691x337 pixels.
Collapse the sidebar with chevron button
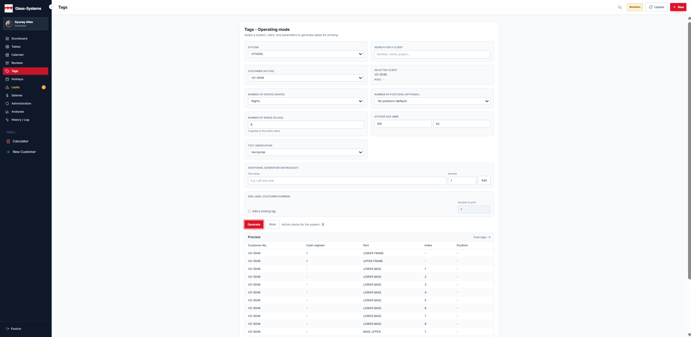(x=51, y=7)
